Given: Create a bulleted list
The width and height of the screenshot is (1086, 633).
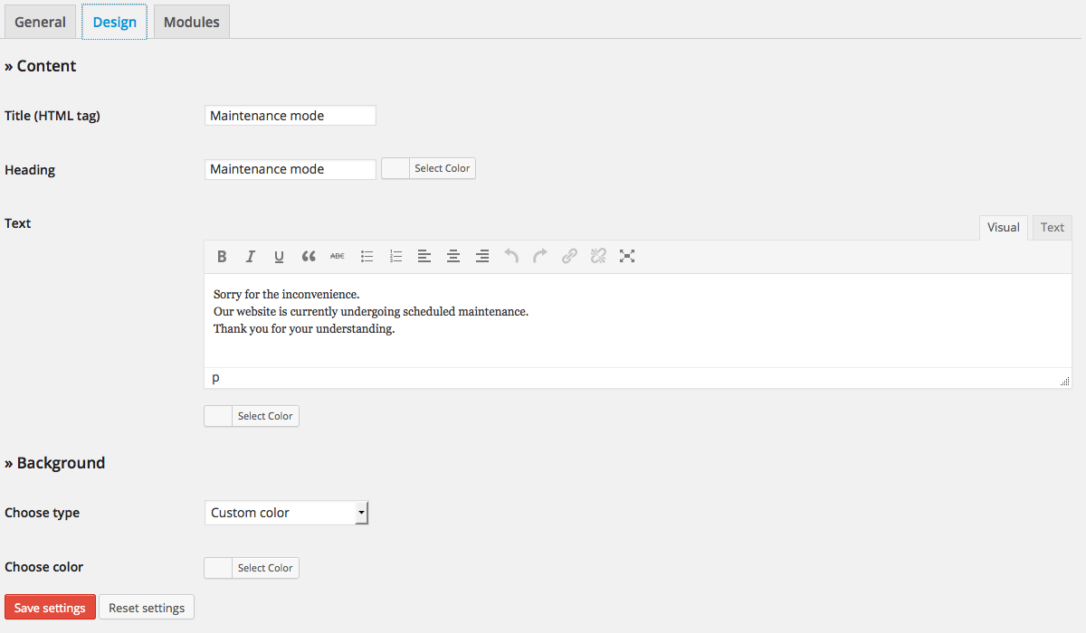Looking at the screenshot, I should [x=367, y=256].
